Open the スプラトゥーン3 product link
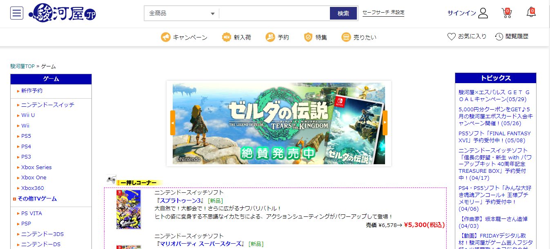The width and height of the screenshot is (550, 249). click(181, 201)
